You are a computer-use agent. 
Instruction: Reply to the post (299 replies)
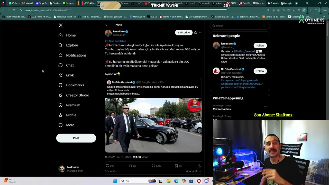point(110,166)
